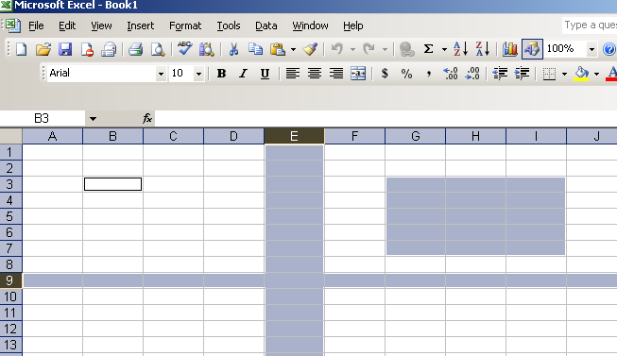Image resolution: width=617 pixels, height=356 pixels.
Task: Select the Cut scissors icon
Action: click(x=233, y=49)
